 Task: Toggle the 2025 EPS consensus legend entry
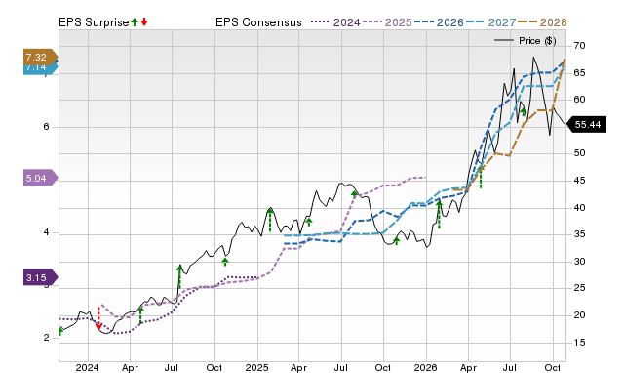point(387,22)
